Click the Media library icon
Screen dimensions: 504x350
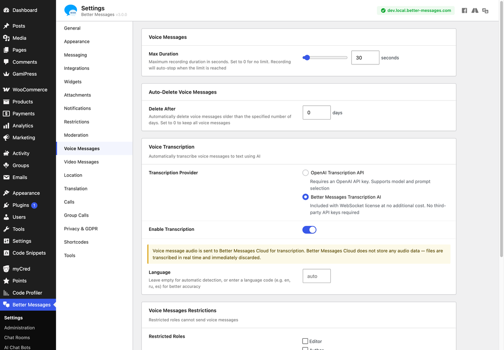pyautogui.click(x=6, y=38)
